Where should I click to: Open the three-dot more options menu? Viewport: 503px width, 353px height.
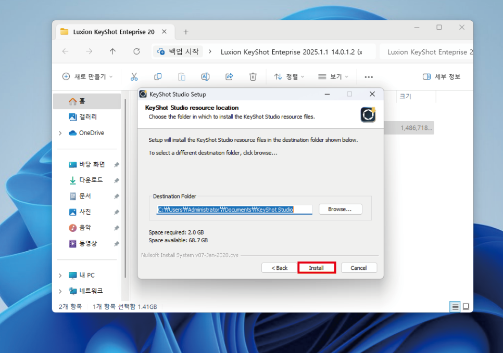[369, 77]
